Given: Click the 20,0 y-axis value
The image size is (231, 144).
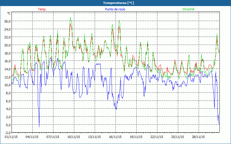Looking at the screenshot, I should point(8,45).
